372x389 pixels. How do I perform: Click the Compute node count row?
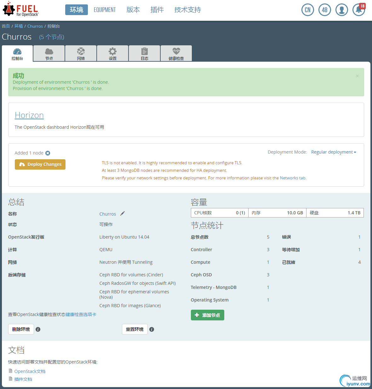coord(230,262)
